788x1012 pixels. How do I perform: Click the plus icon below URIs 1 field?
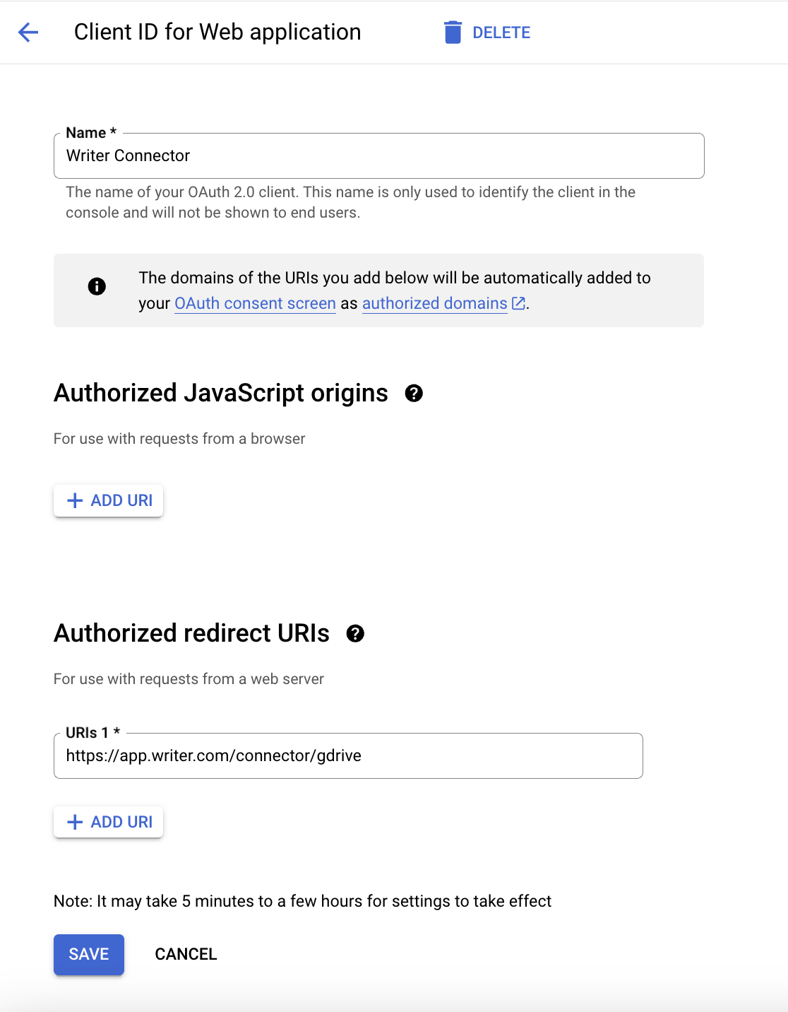coord(75,822)
